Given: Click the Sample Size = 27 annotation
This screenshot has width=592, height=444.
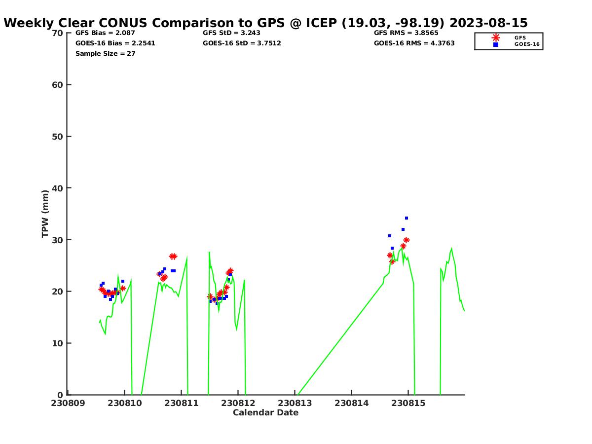Looking at the screenshot, I should [105, 54].
